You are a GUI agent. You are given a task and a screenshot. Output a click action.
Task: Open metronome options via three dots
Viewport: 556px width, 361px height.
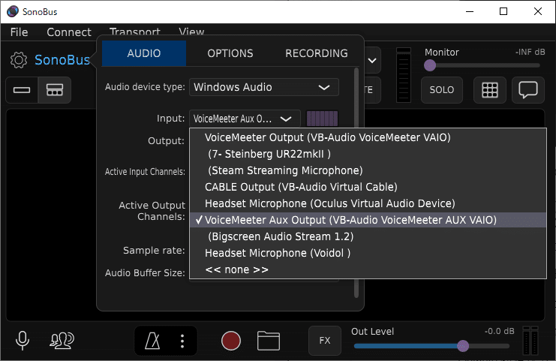pyautogui.click(x=182, y=341)
